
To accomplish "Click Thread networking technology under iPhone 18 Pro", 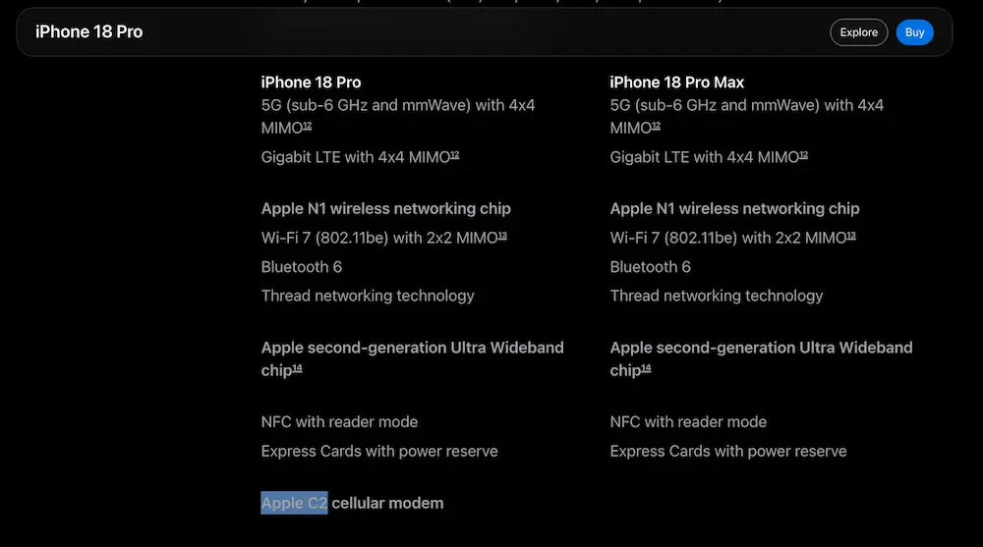I will [368, 296].
